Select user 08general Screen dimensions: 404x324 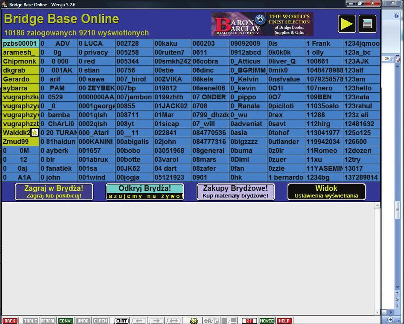pyautogui.click(x=210, y=151)
